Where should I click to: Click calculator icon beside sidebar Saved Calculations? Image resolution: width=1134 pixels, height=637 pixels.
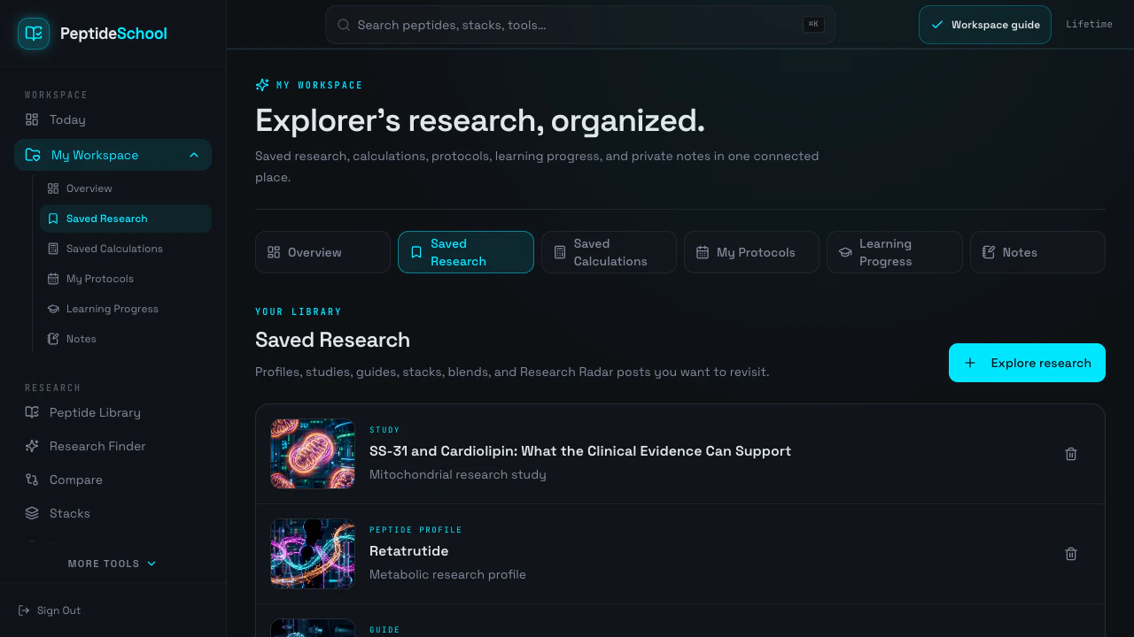(53, 249)
